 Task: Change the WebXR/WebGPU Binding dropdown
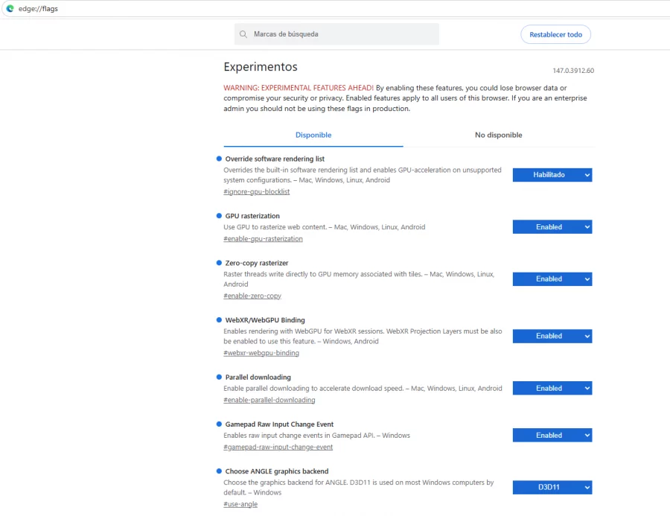[x=552, y=337]
